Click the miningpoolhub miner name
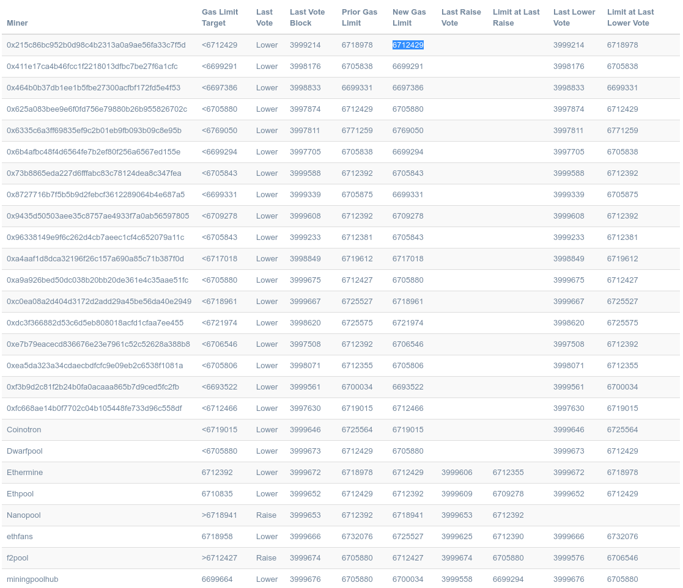Image resolution: width=683 pixels, height=588 pixels. point(32,578)
